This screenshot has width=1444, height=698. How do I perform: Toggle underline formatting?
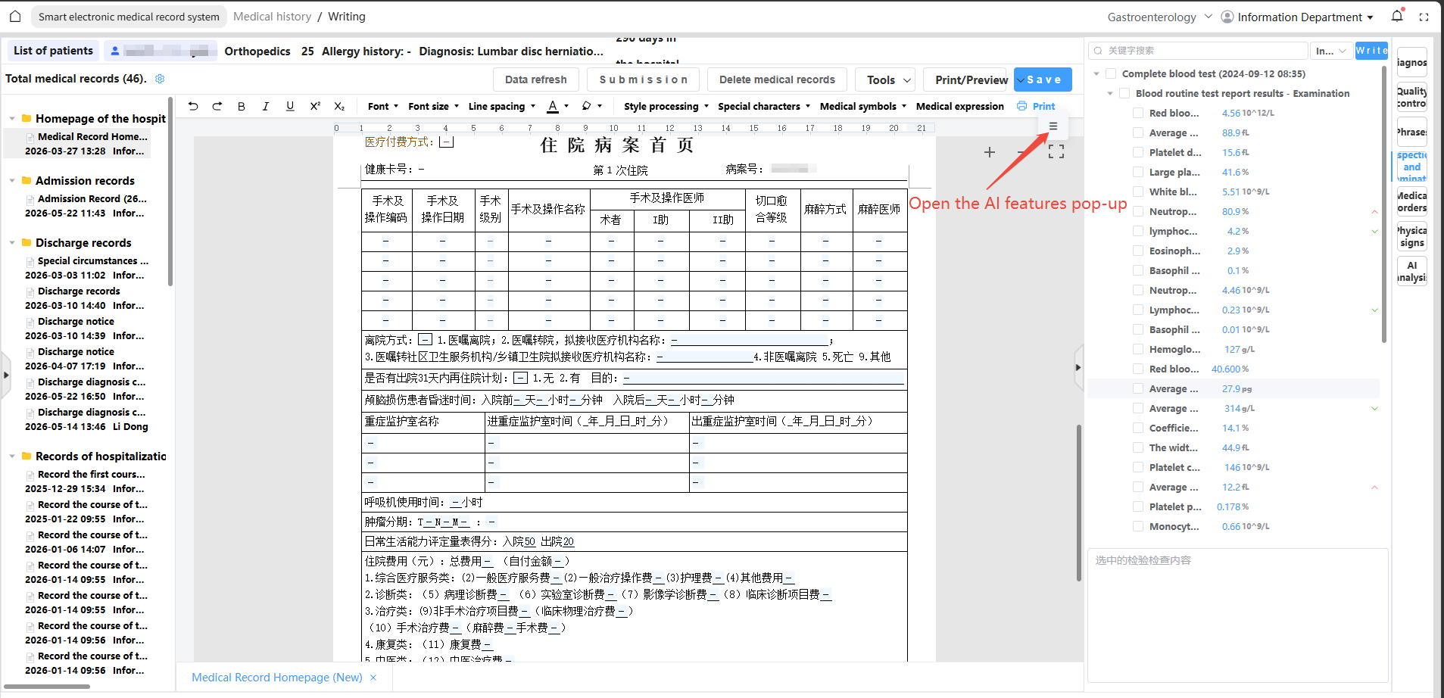click(x=290, y=106)
